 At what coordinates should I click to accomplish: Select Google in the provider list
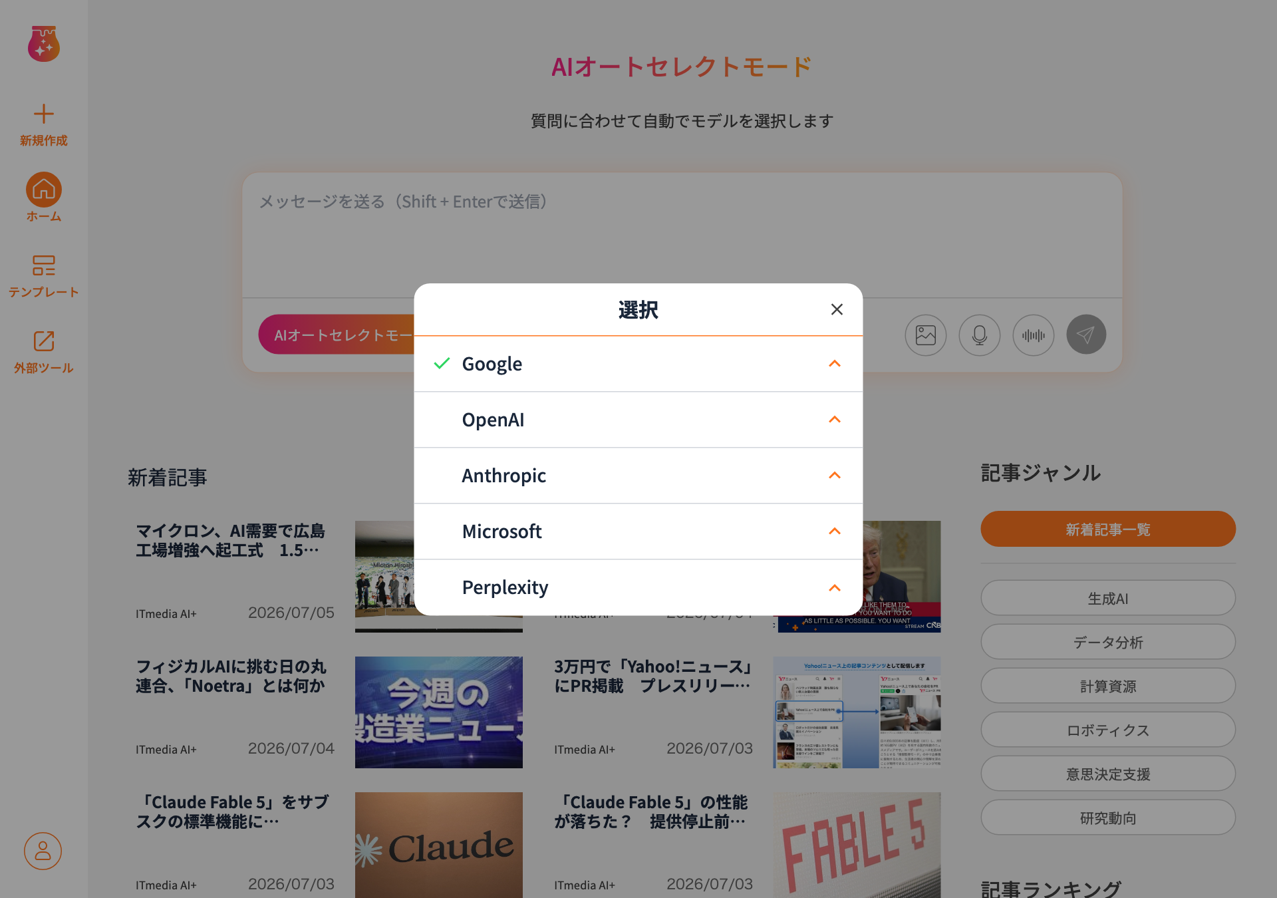(638, 364)
